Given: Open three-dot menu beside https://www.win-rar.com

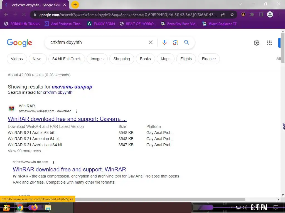Looking at the screenshot, I should click(x=53, y=163).
